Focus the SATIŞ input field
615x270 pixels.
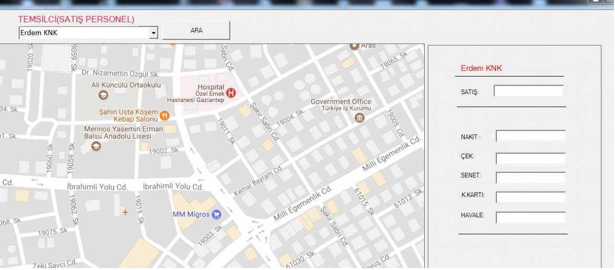[528, 91]
